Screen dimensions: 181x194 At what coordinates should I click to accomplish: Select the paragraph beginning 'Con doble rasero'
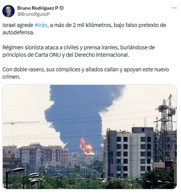click(x=86, y=73)
